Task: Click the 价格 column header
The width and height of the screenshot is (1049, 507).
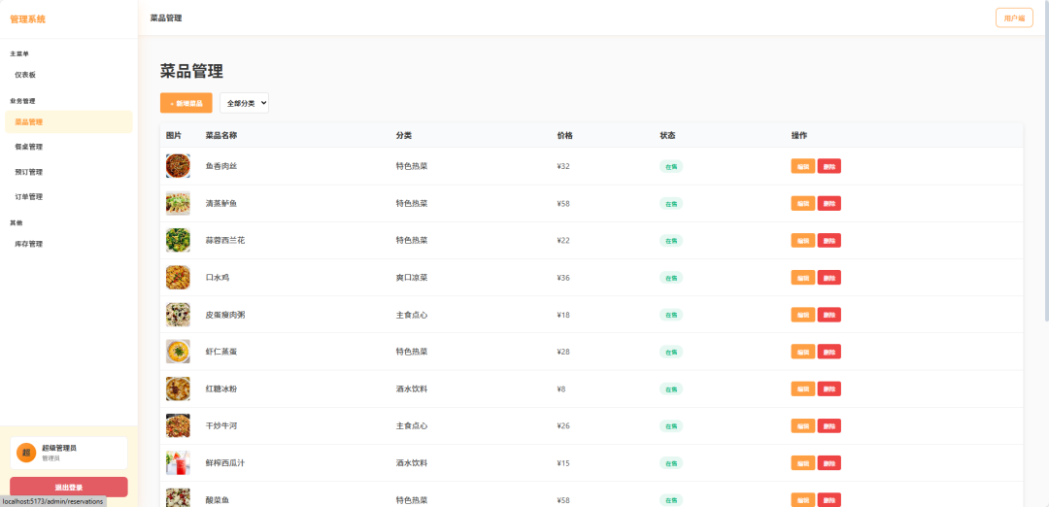Action: [x=564, y=135]
